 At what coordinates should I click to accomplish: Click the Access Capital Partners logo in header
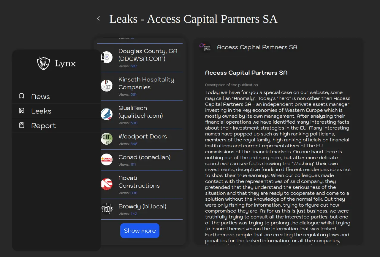[x=205, y=47]
